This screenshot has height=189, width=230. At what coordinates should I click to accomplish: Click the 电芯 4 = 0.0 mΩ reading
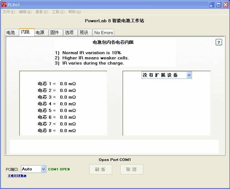[x=57, y=104]
